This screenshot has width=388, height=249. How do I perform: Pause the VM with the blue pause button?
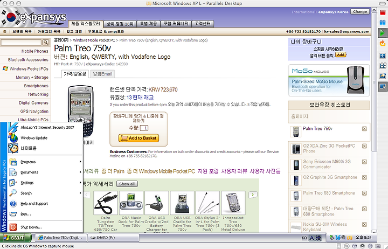(383, 23)
